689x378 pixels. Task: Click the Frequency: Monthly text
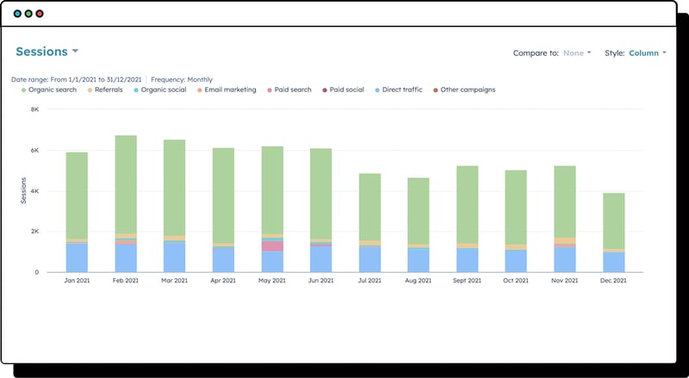pos(182,79)
